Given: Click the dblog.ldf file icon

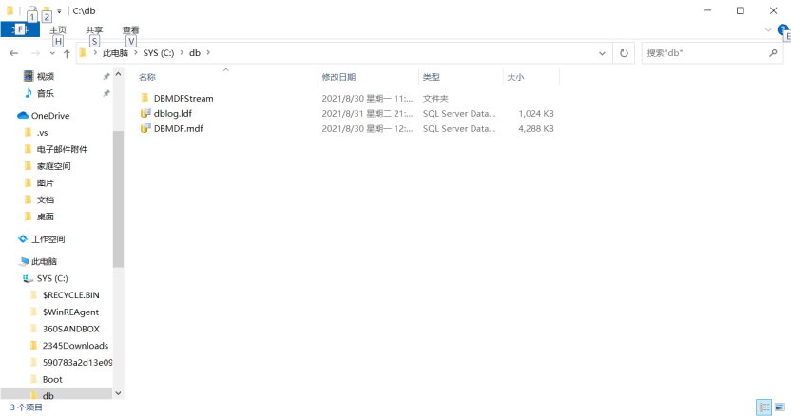Looking at the screenshot, I should pyautogui.click(x=145, y=113).
